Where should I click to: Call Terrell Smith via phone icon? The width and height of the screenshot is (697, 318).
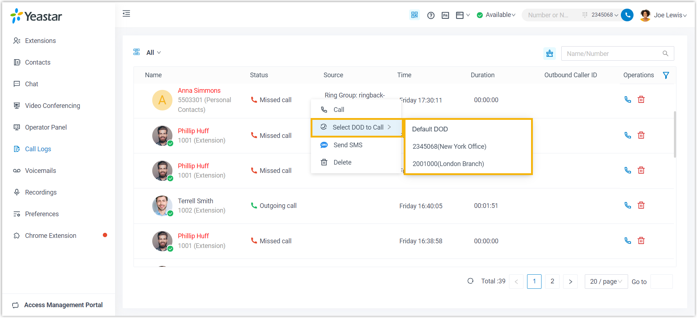tap(628, 205)
